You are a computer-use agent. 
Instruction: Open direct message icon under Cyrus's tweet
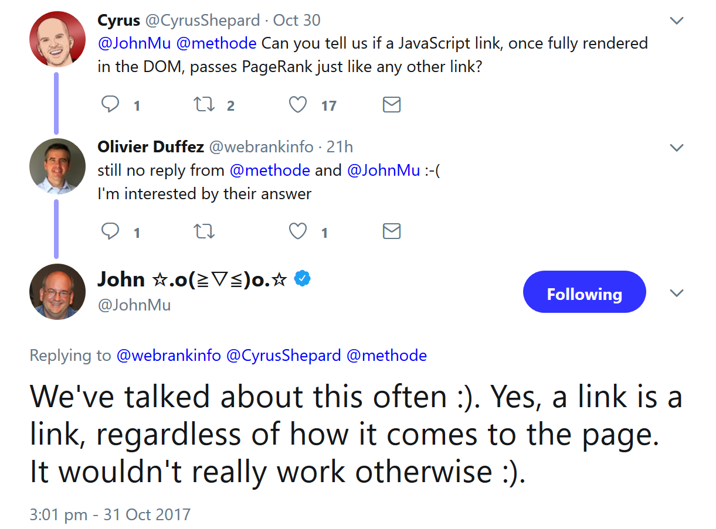click(x=391, y=104)
